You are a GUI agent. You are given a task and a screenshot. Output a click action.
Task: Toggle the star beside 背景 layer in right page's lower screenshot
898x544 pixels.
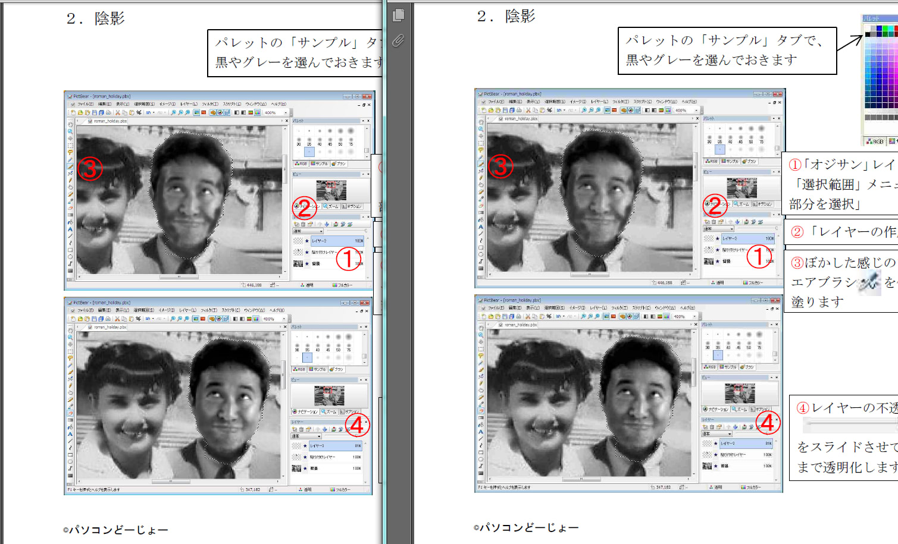pyautogui.click(x=716, y=466)
